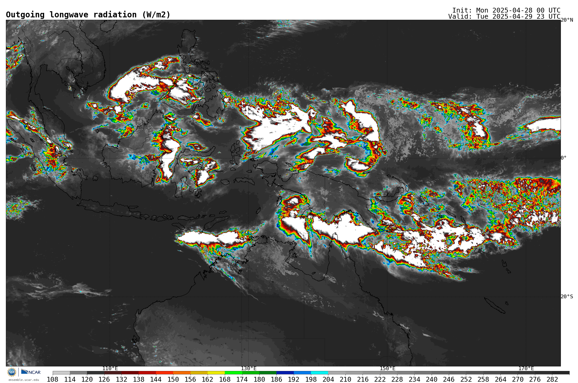Click the colorbar value 162
The height and width of the screenshot is (383, 578).
(208, 380)
